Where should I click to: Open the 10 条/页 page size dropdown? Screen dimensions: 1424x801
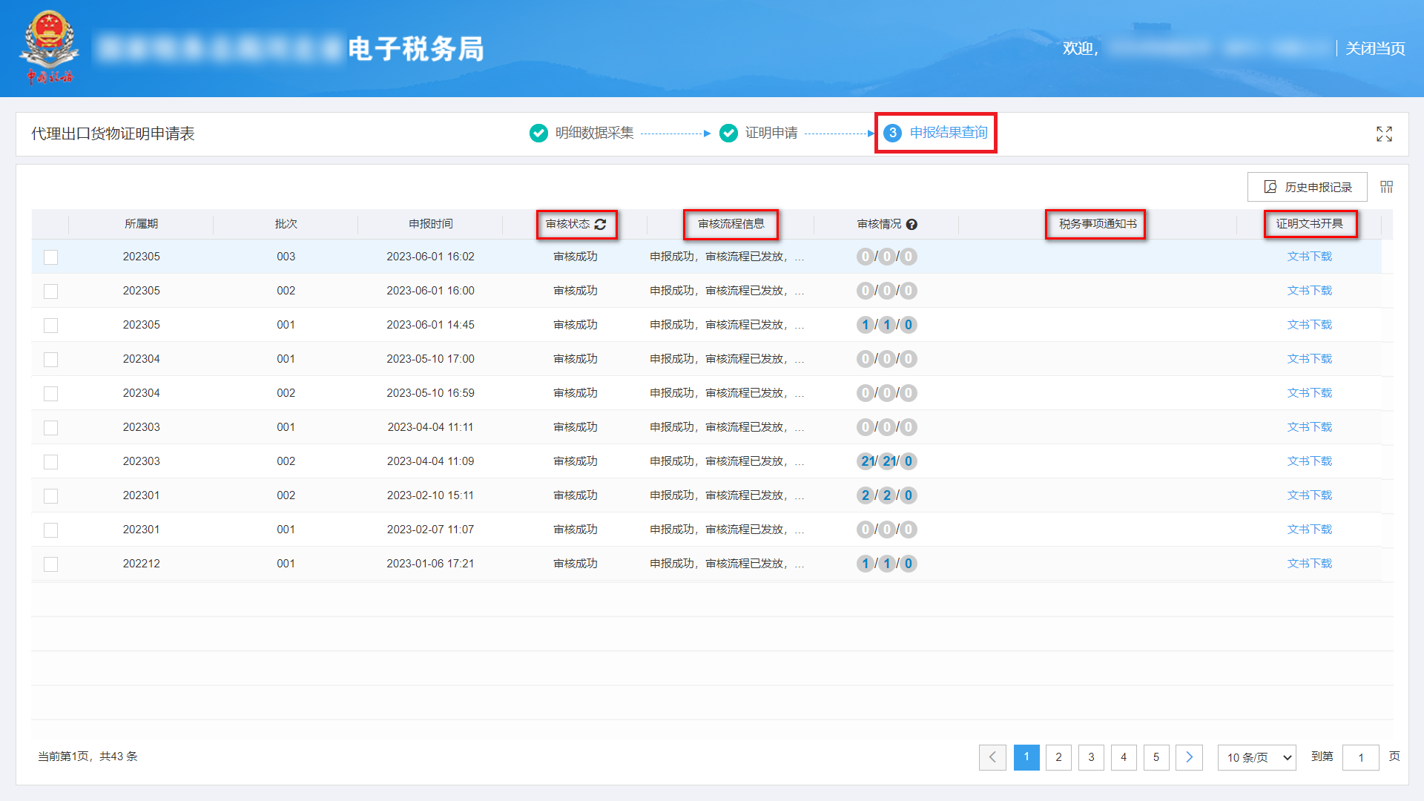click(x=1256, y=757)
